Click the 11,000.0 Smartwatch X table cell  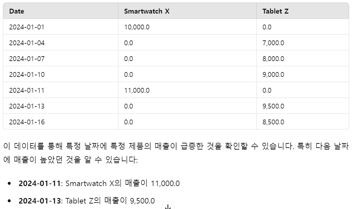point(137,90)
